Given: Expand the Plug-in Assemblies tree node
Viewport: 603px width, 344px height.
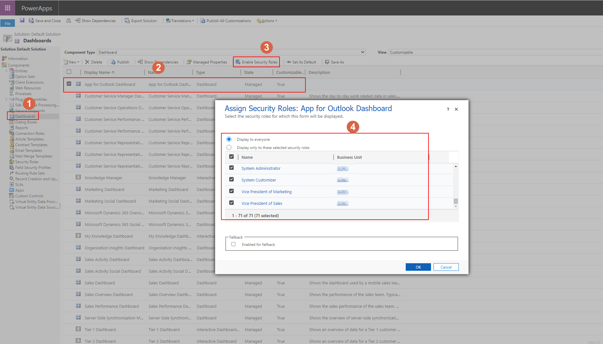Looking at the screenshot, I should [x=6, y=99].
